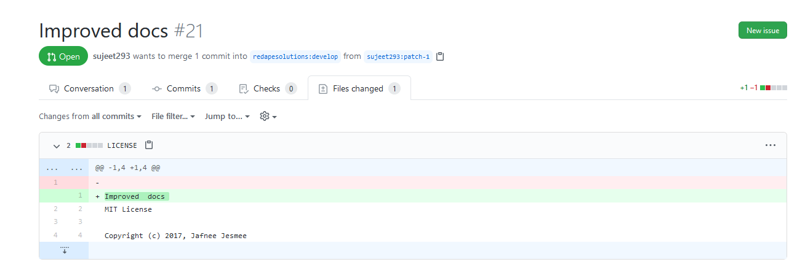
Task: Open the LICENSE file three-dot options menu
Action: pyautogui.click(x=770, y=145)
